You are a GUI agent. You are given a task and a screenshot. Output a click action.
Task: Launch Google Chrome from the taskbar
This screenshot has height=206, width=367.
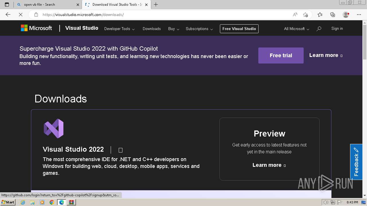pyautogui.click(x=52, y=202)
